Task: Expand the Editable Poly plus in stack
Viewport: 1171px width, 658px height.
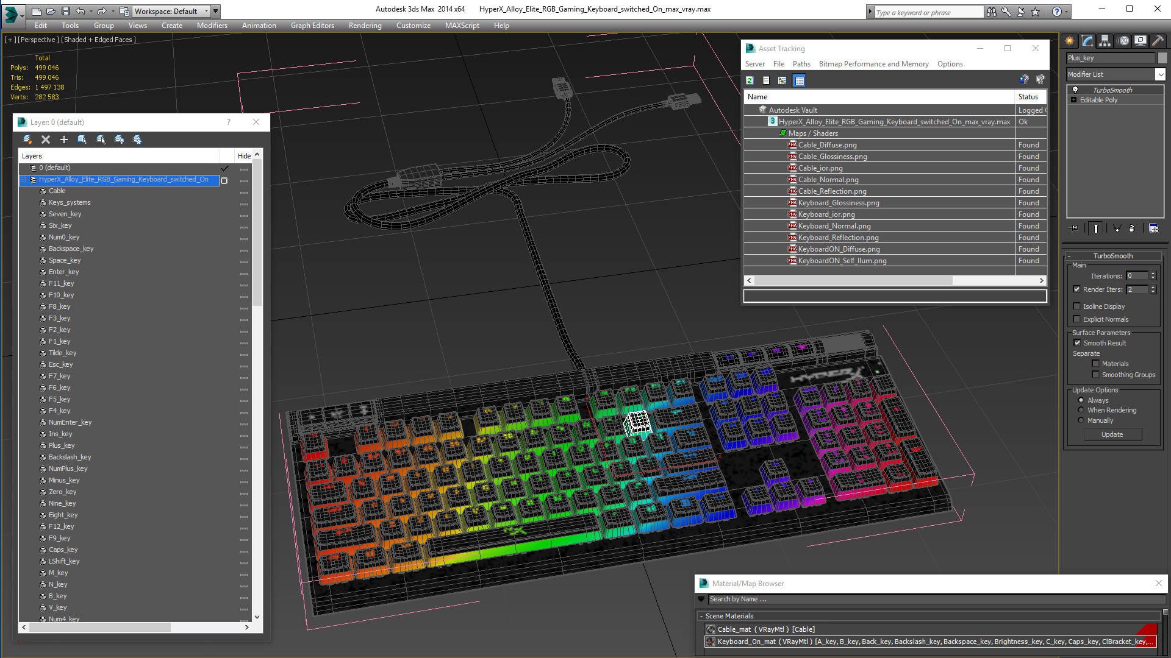Action: point(1074,100)
